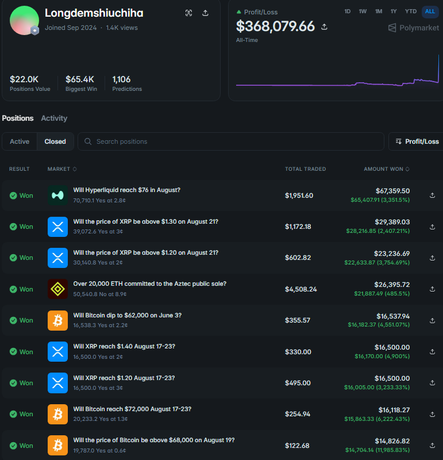This screenshot has height=460, width=443.
Task: Open "Over 20,000 ETH committed to the Aztec" market
Action: (150, 283)
